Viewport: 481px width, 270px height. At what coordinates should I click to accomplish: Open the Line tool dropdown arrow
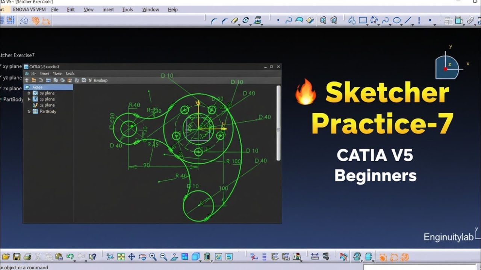pos(413,25)
